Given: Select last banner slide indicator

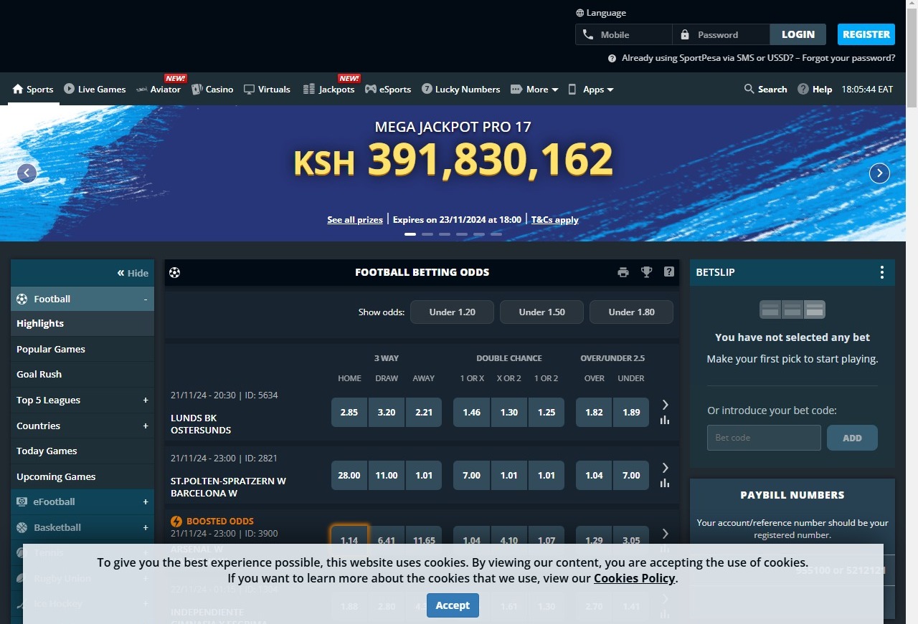Looking at the screenshot, I should tap(496, 234).
